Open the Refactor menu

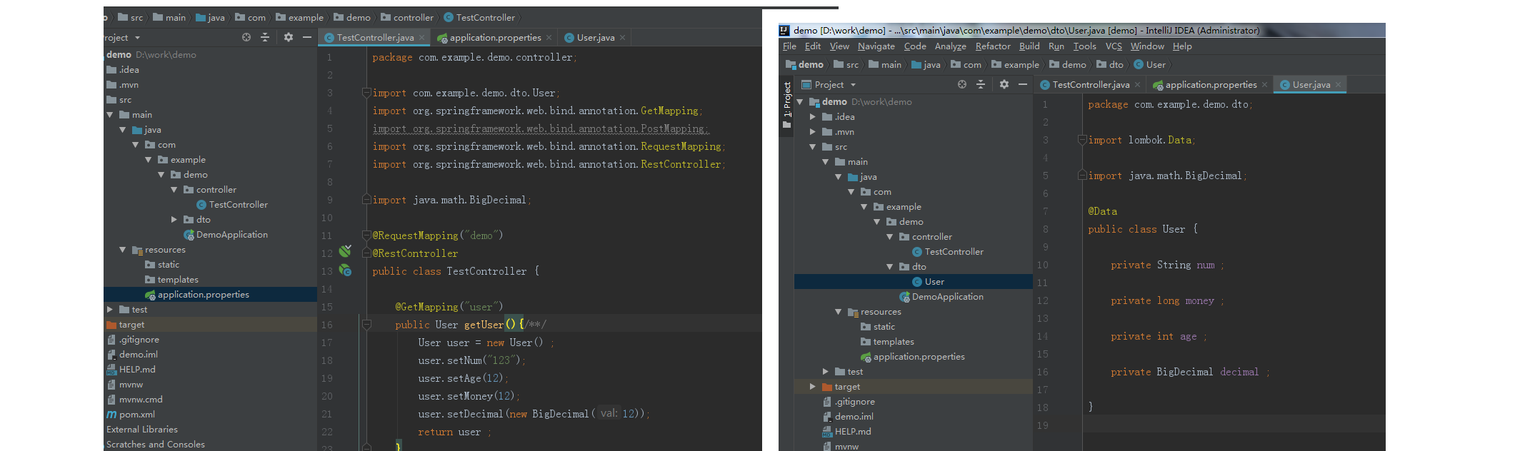[993, 46]
